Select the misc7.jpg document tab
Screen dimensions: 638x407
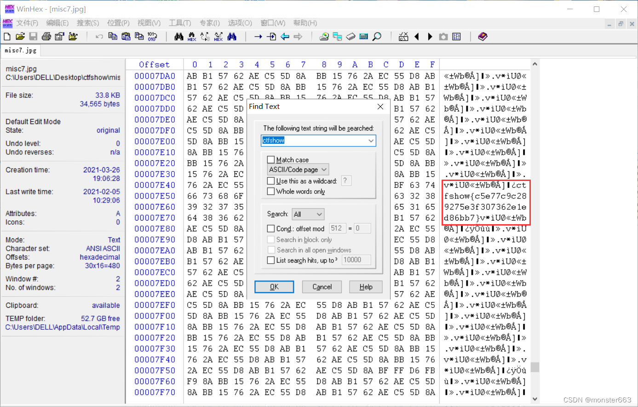[21, 50]
